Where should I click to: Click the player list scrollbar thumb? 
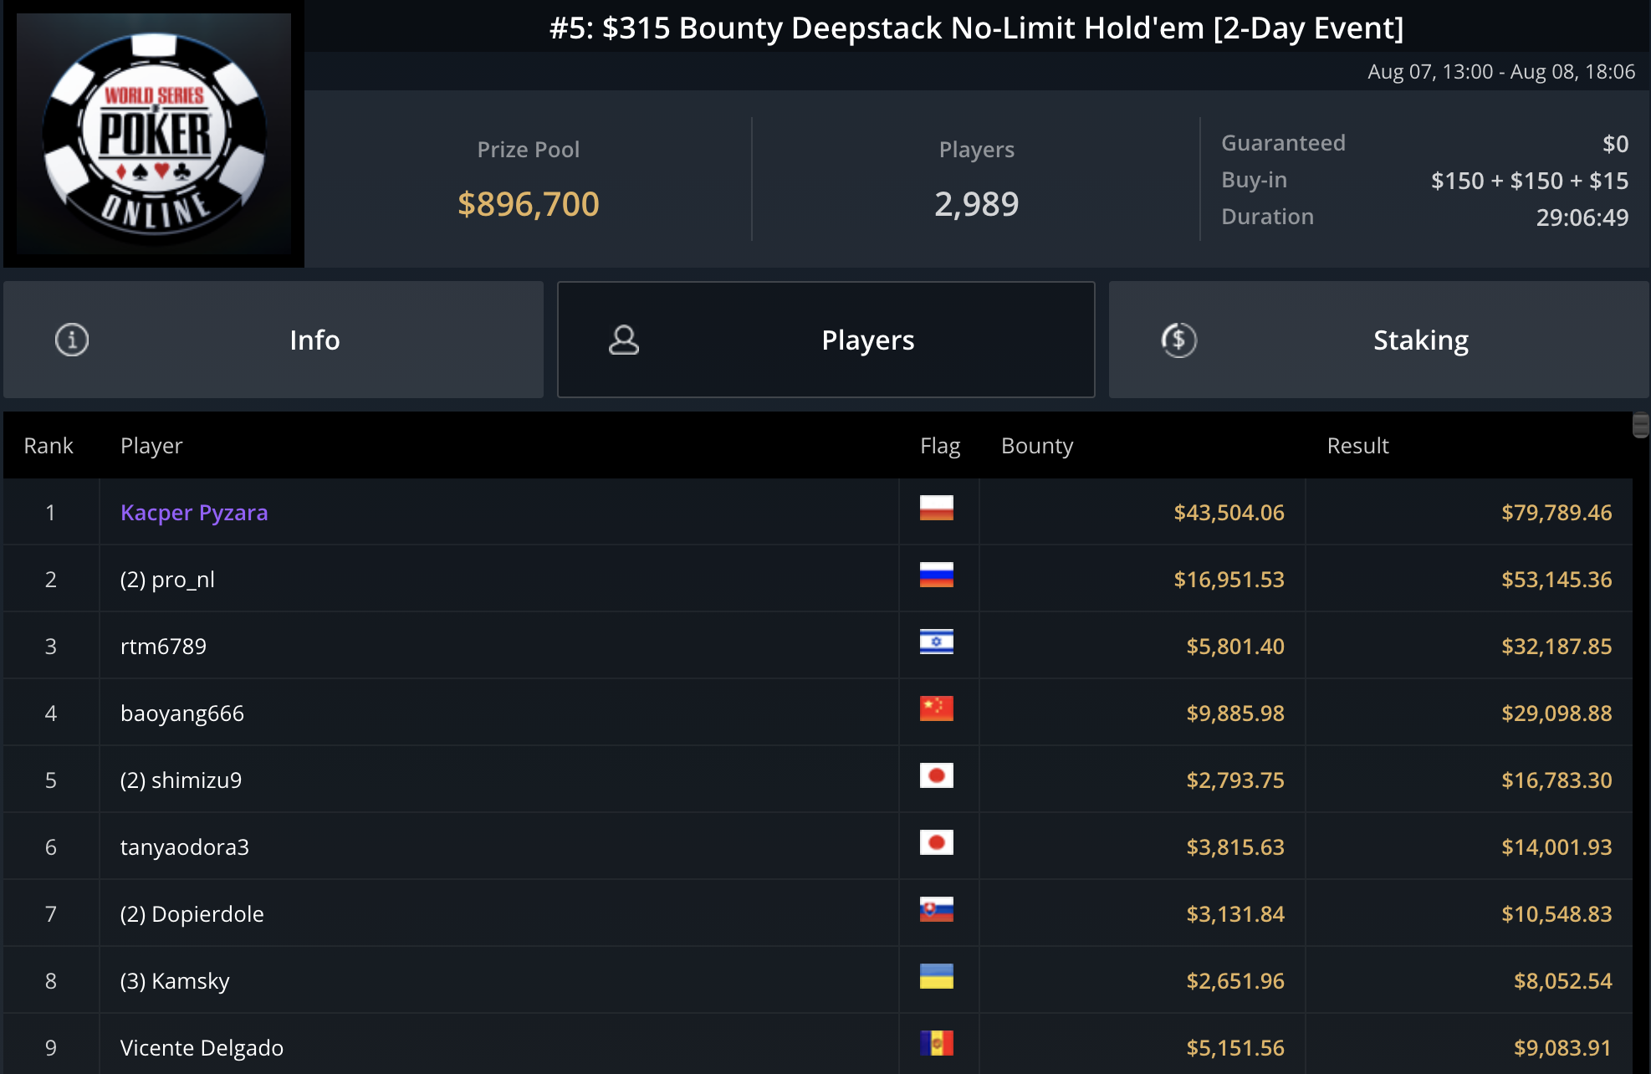coord(1640,426)
